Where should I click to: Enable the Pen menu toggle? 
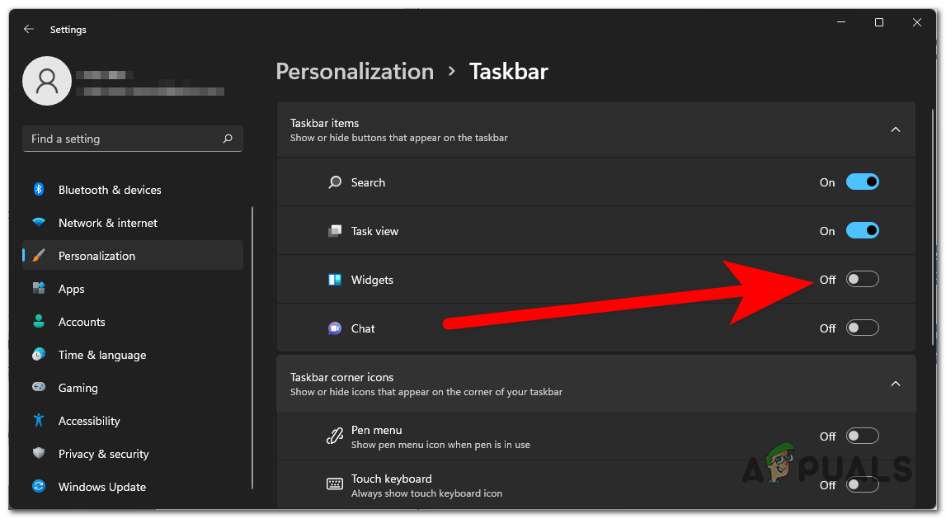pyautogui.click(x=862, y=436)
